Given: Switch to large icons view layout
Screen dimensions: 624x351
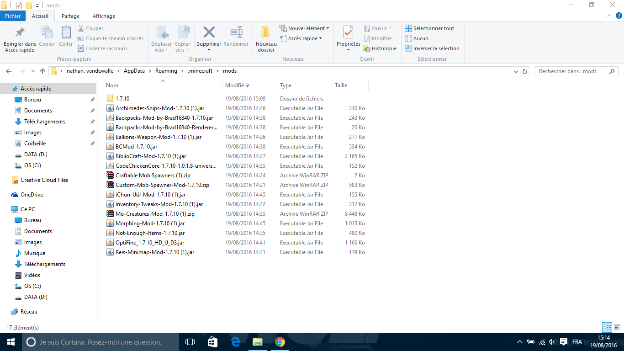Looking at the screenshot, I should (617, 327).
